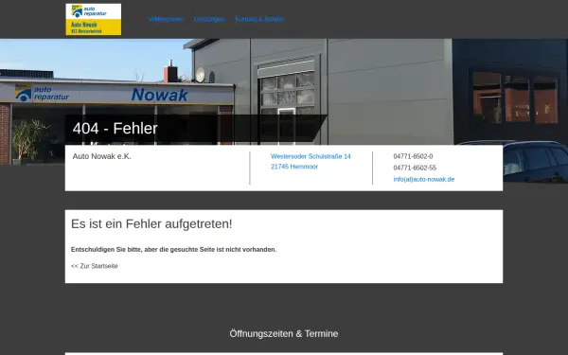
Task: Click the 404 - Fehler heading
Action: click(115, 128)
